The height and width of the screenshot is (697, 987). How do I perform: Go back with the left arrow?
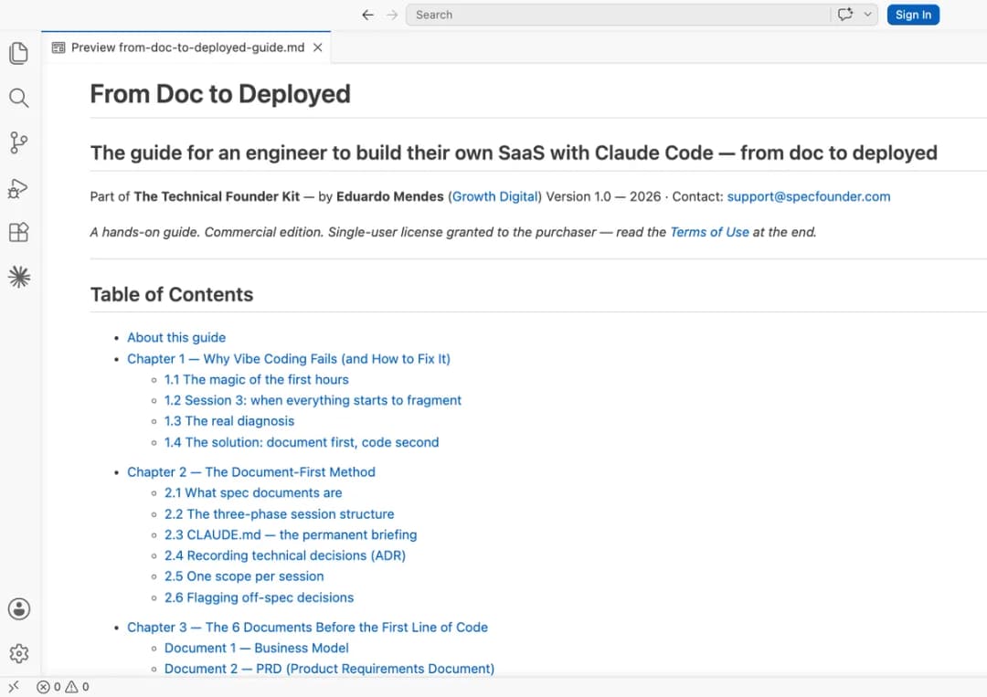367,16
